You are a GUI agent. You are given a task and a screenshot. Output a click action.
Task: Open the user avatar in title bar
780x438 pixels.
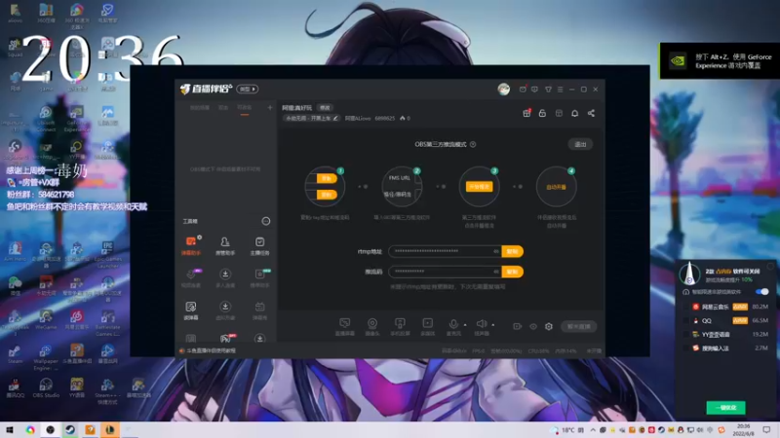[503, 90]
